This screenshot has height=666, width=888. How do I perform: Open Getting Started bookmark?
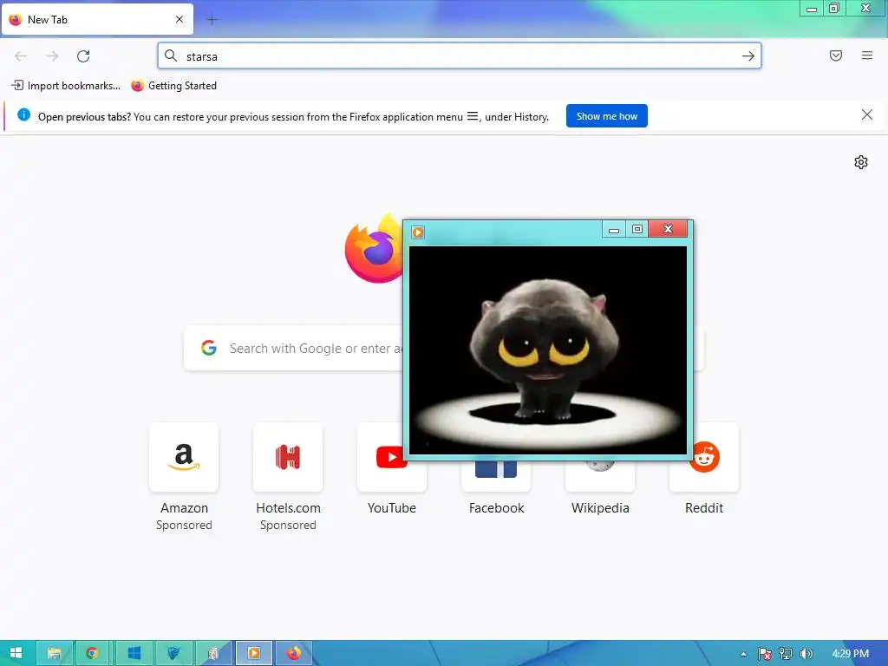[173, 86]
